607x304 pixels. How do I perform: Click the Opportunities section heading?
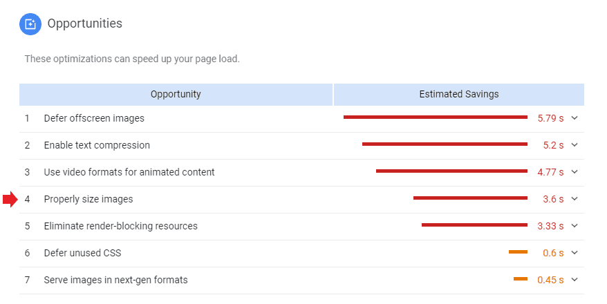click(x=85, y=23)
